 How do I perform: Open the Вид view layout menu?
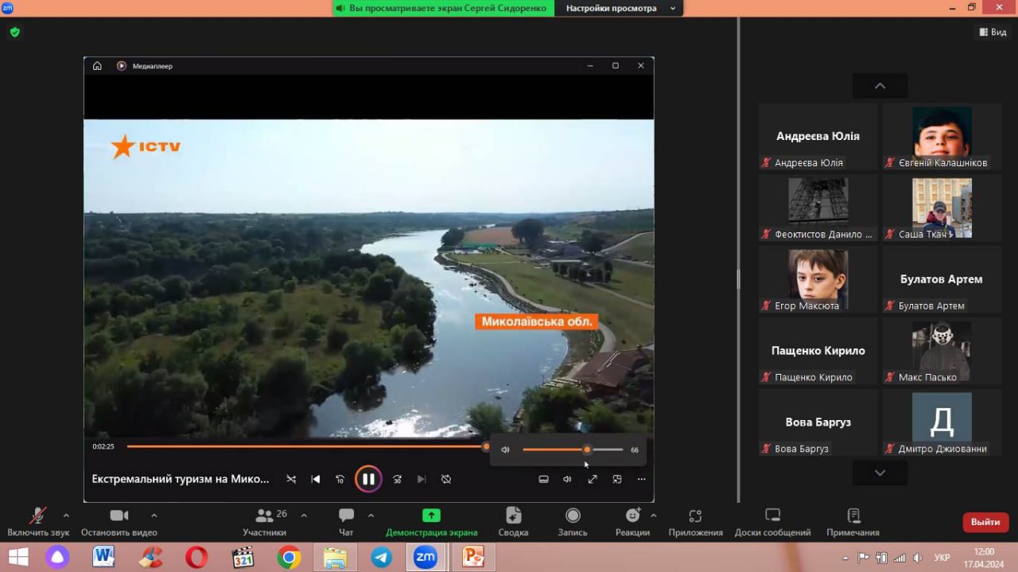pos(993,32)
